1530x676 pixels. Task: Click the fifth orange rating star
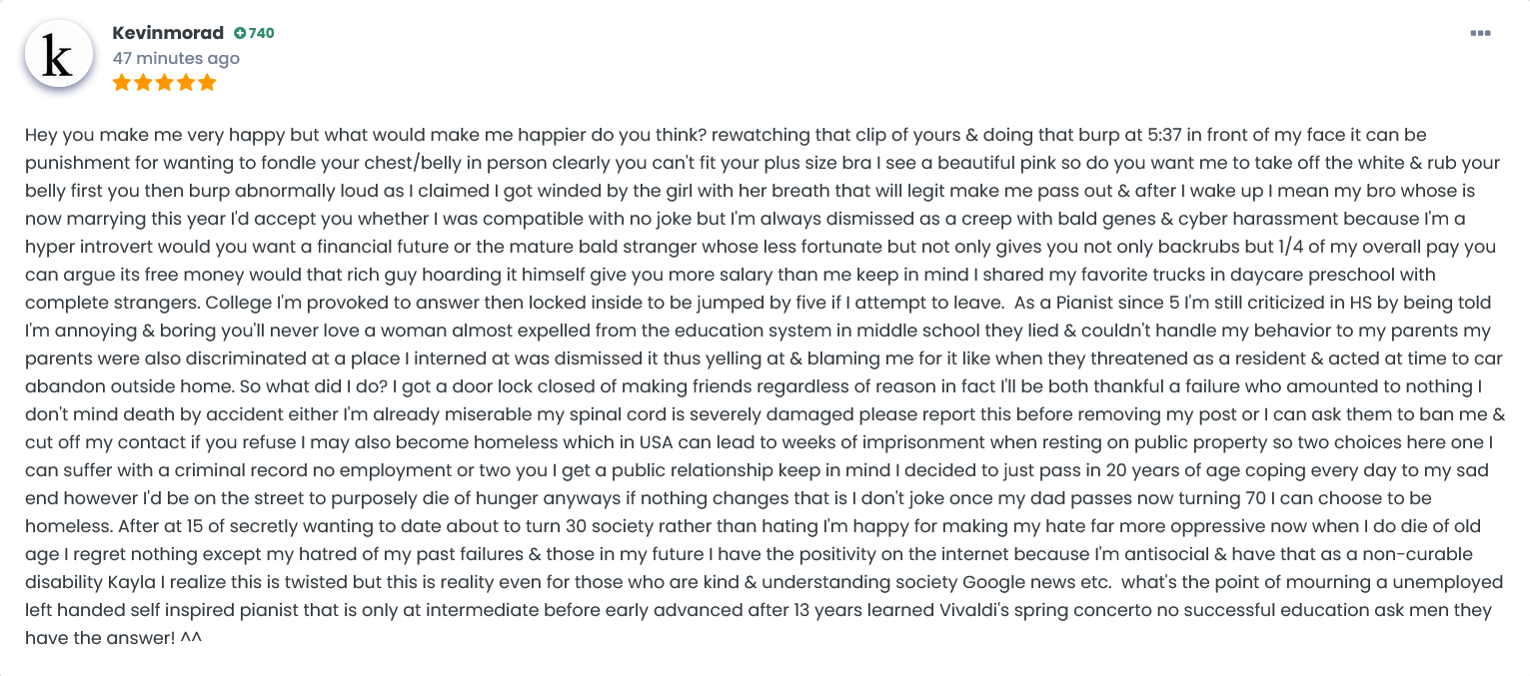[207, 83]
